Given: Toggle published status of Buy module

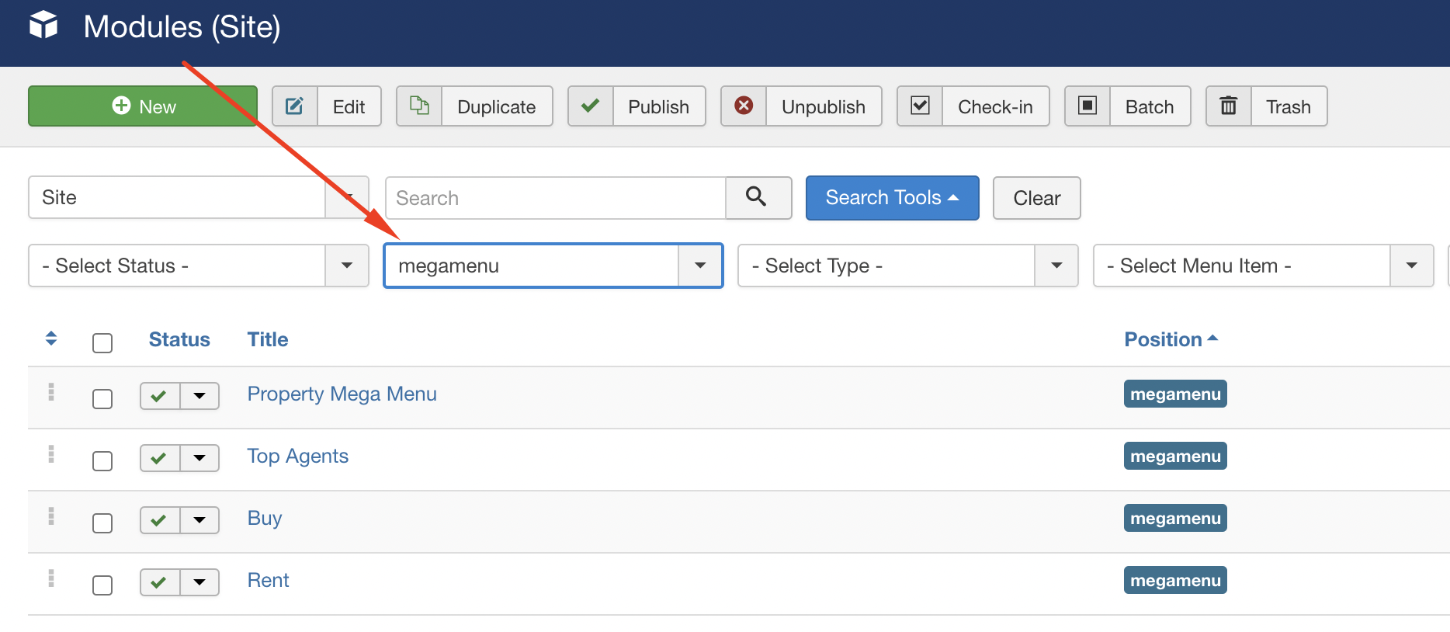Looking at the screenshot, I should (159, 520).
